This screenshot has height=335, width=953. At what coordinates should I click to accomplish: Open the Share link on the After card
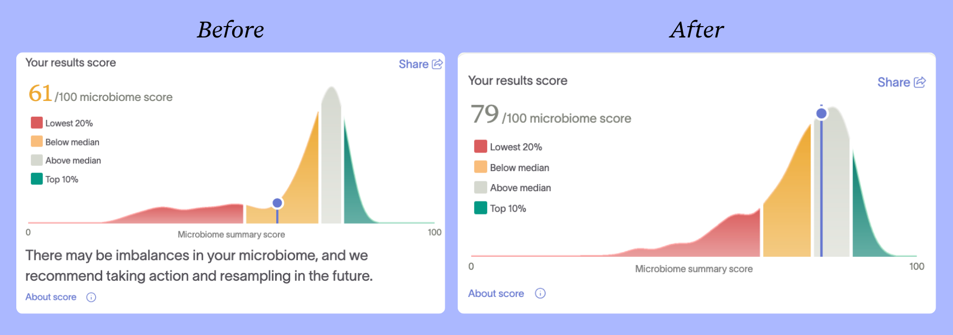tap(893, 82)
